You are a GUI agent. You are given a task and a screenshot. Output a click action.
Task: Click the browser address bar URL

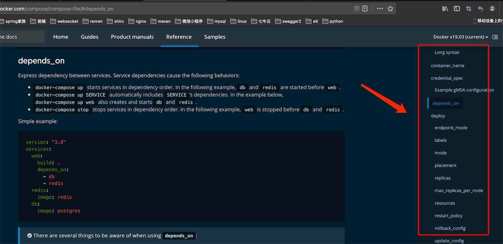point(57,9)
